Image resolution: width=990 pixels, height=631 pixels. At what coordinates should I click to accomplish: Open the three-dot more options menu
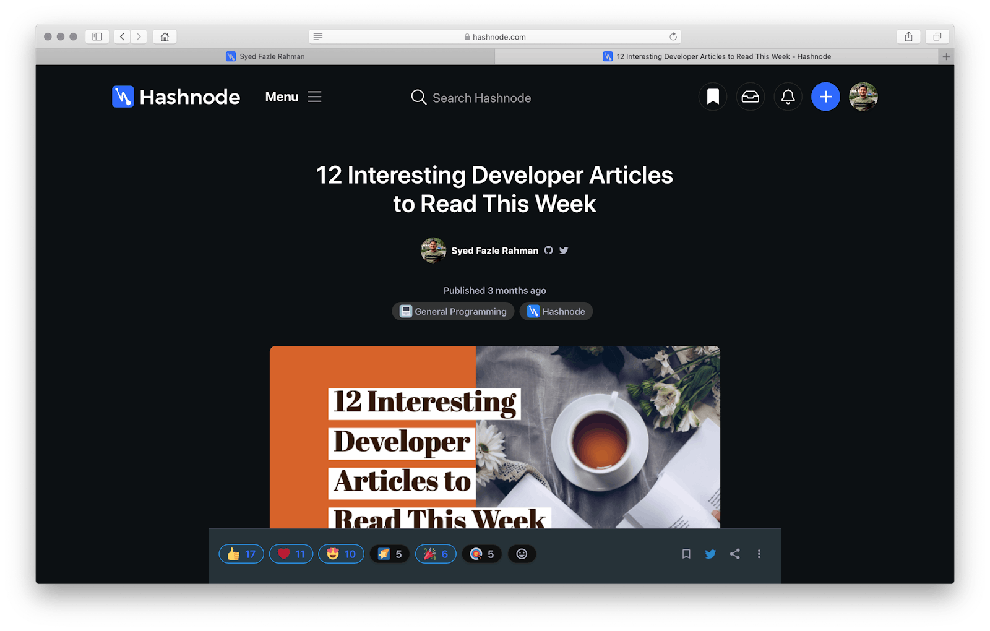click(759, 554)
